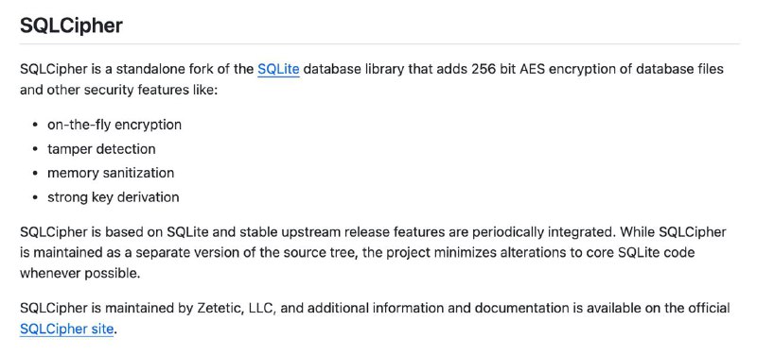
Task: Click the horizontal divider below the heading
Action: click(x=379, y=43)
